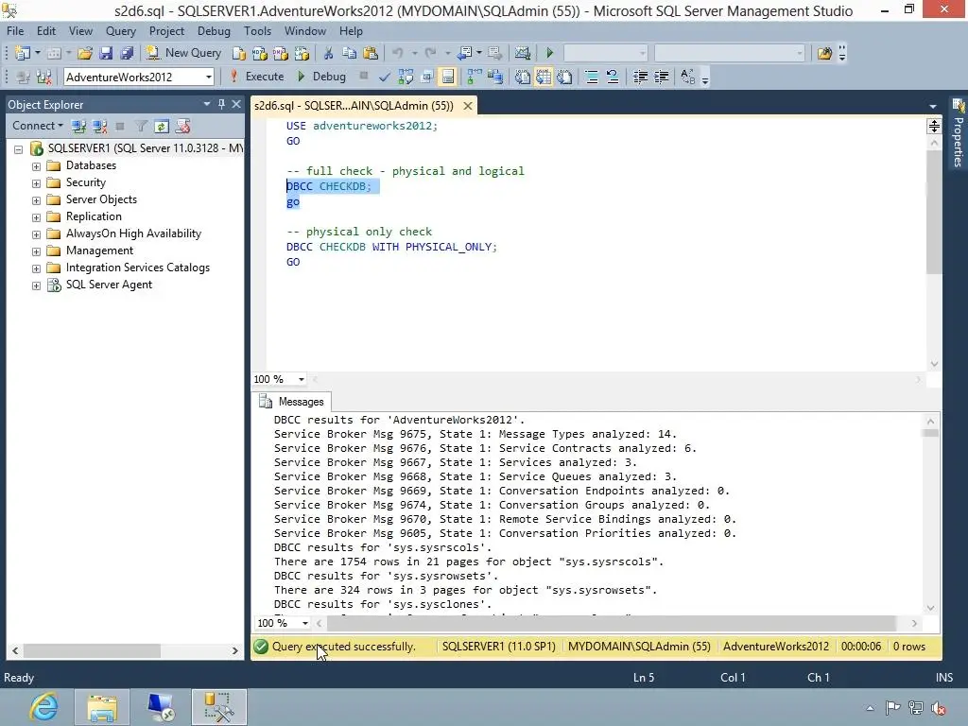Screen dimensions: 968x726
Task: Open the AdventureWorks2012 database dropdown
Action: click(208, 77)
